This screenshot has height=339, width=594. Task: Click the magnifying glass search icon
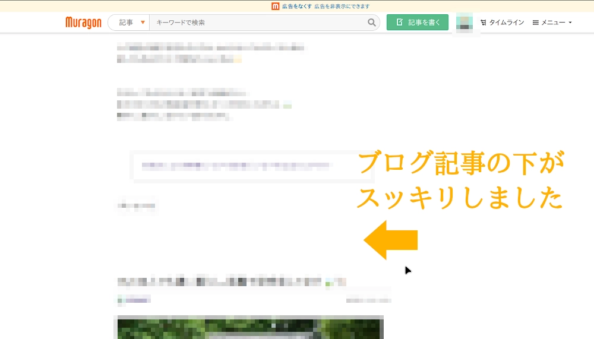tap(372, 23)
